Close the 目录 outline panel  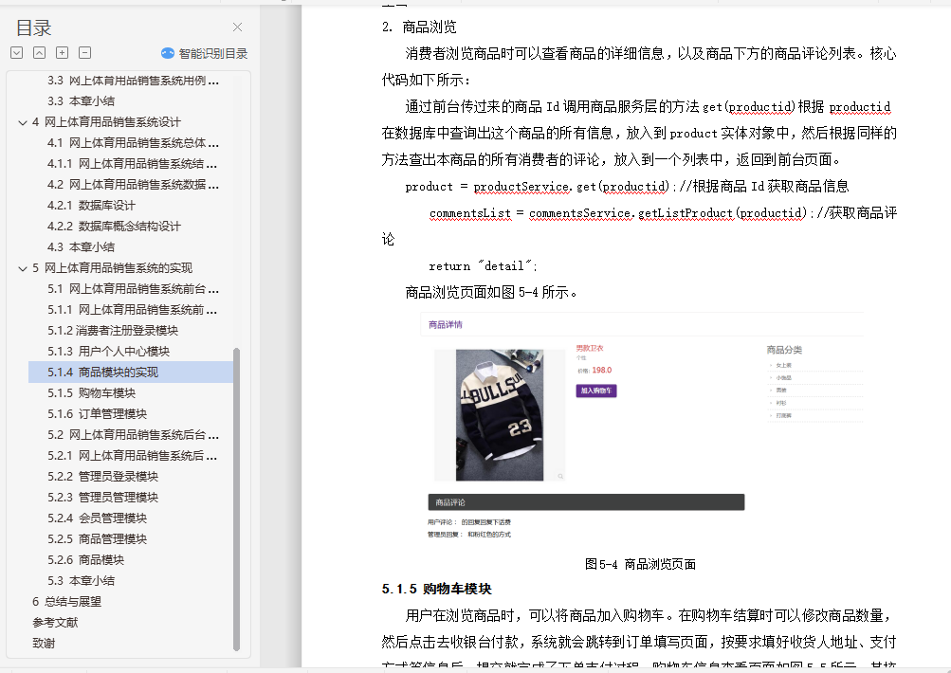[x=237, y=27]
